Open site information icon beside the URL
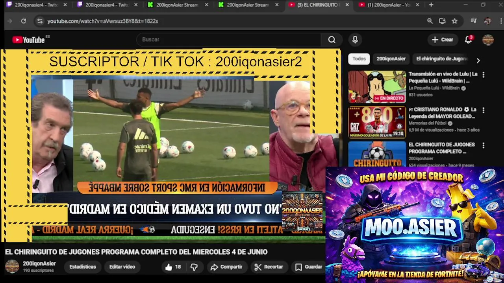This screenshot has height=283, width=504. tap(39, 21)
